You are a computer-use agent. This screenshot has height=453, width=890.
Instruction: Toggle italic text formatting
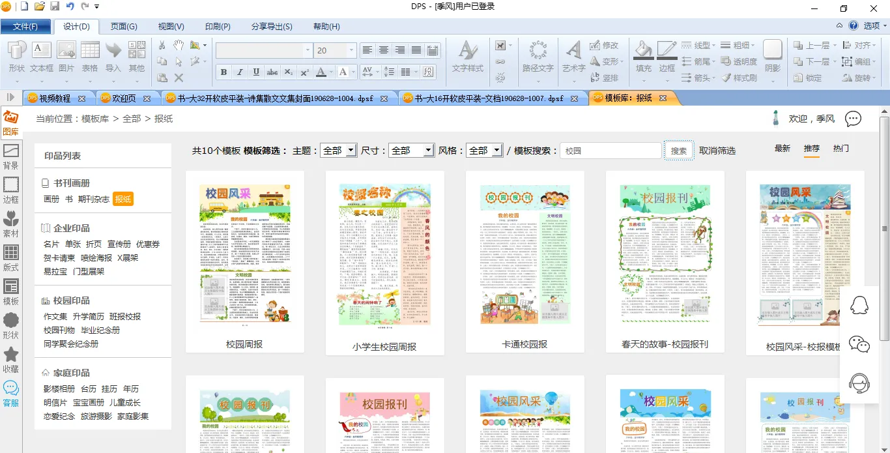(240, 72)
